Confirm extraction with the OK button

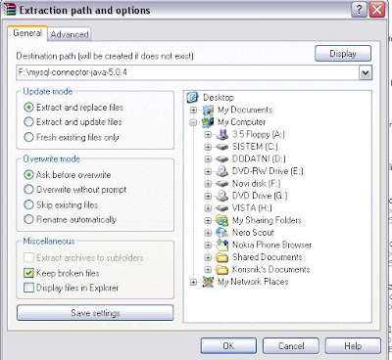coord(228,346)
